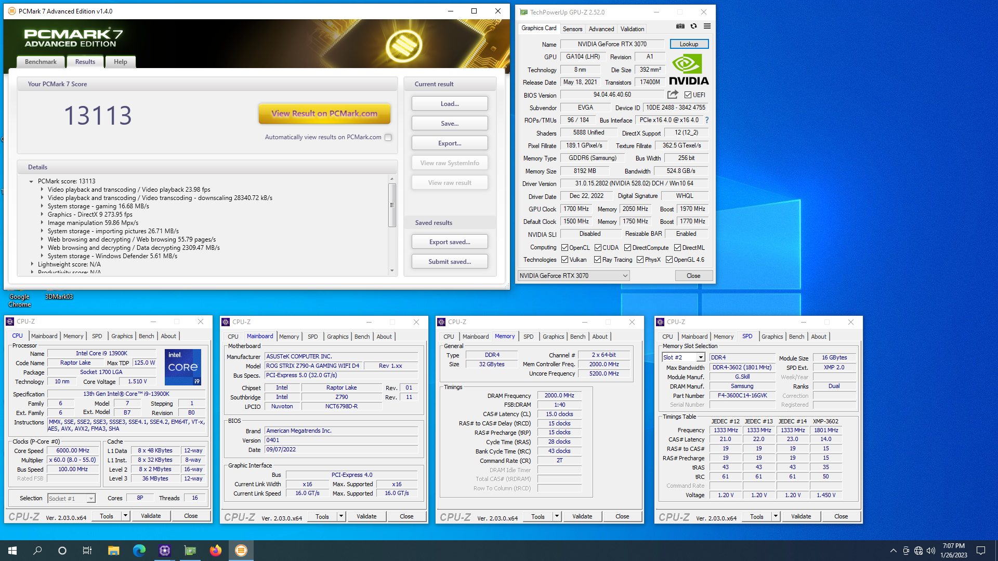Open the Action Center notification icon
Image resolution: width=998 pixels, height=561 pixels.
pyautogui.click(x=981, y=551)
